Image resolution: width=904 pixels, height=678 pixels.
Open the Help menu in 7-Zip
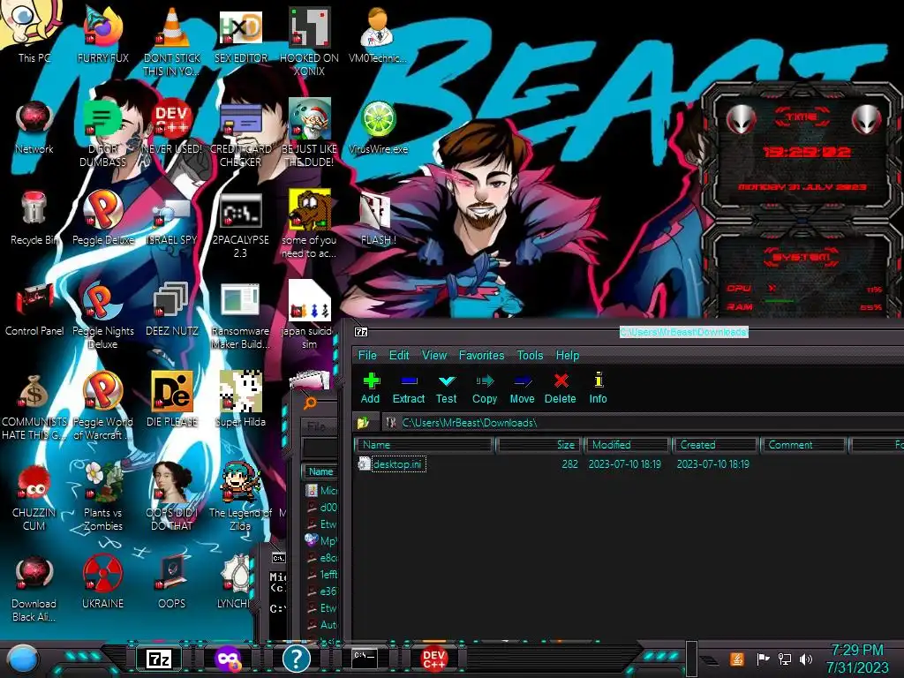(x=568, y=355)
